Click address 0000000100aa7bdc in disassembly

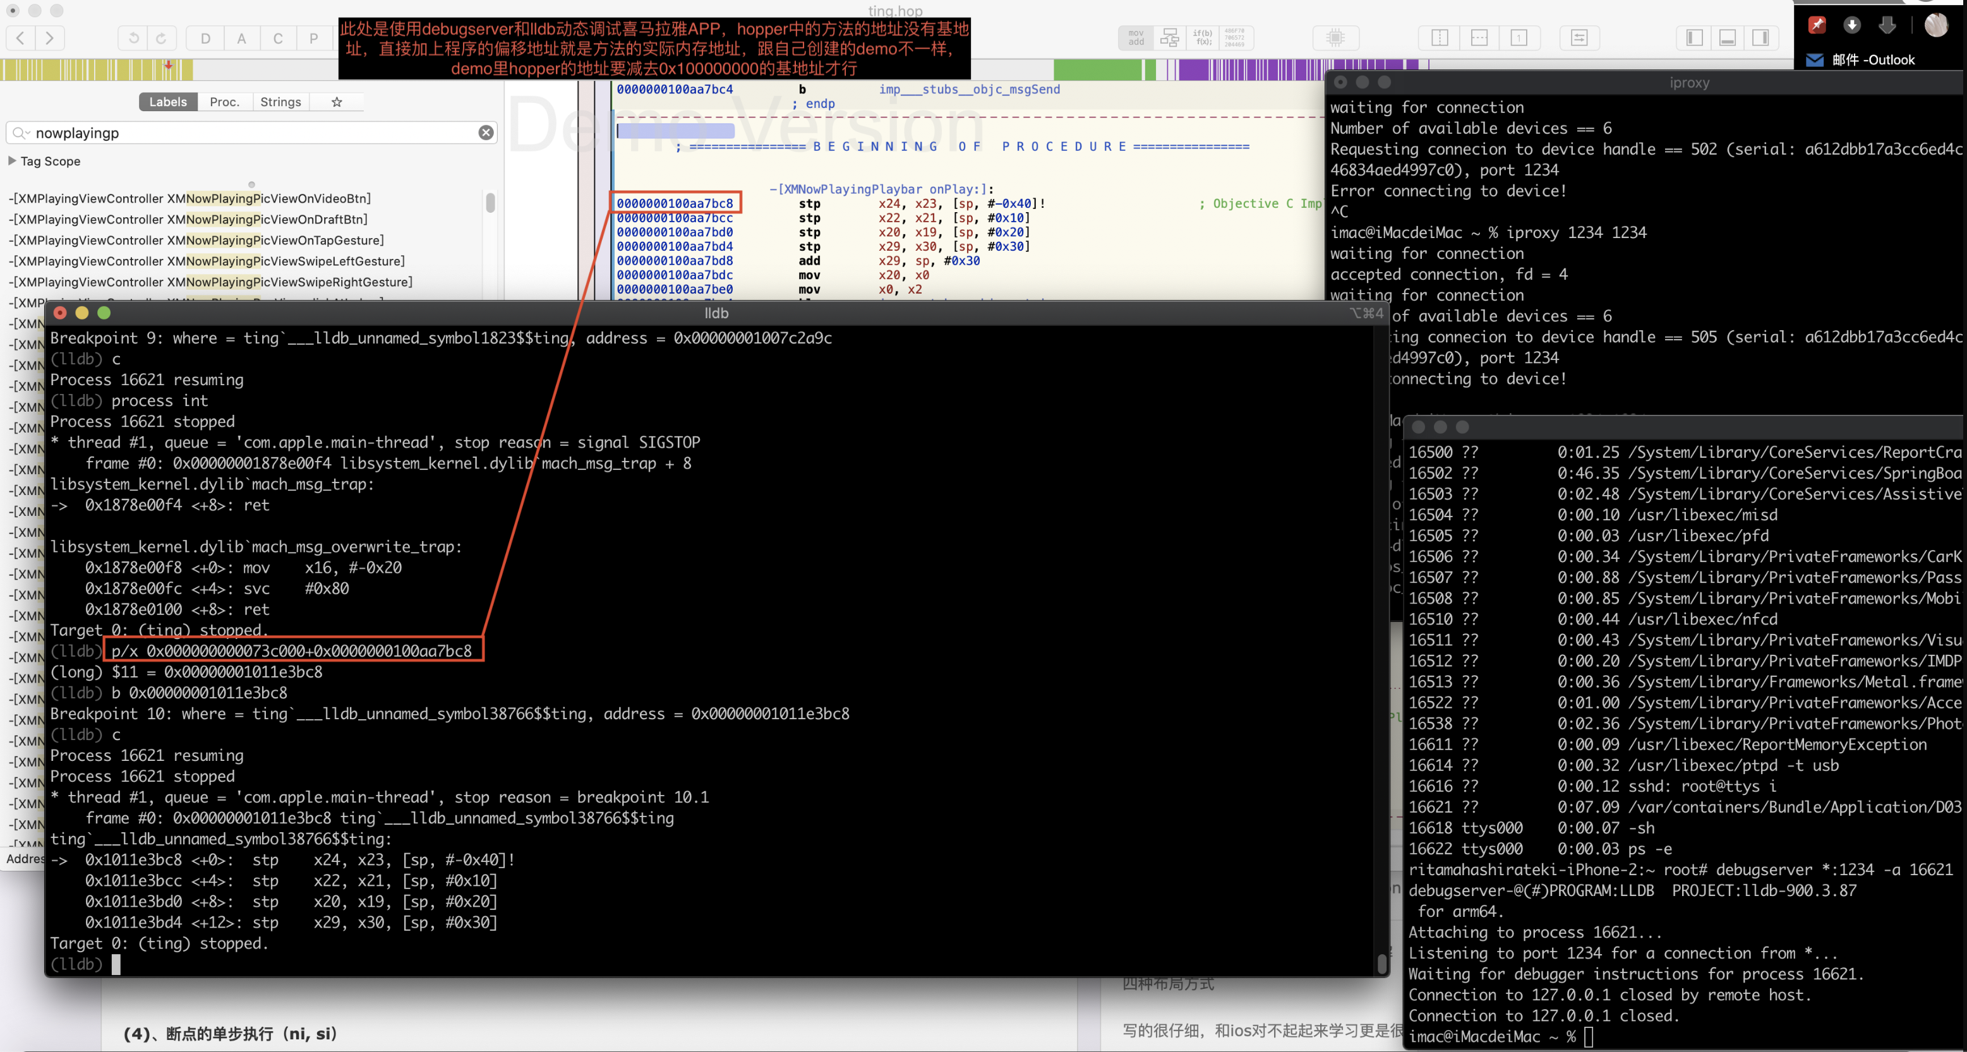[x=675, y=275]
